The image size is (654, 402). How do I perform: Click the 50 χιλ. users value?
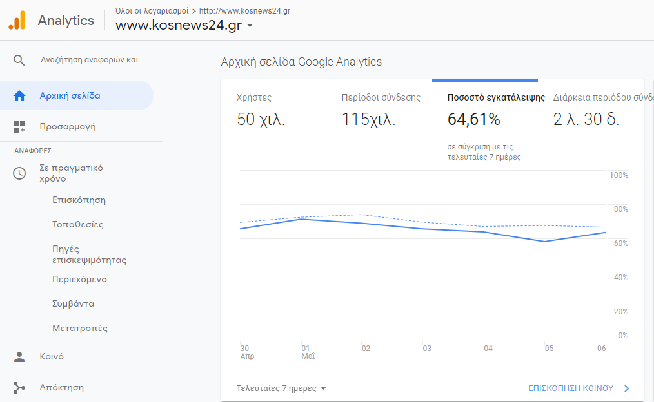click(x=261, y=120)
